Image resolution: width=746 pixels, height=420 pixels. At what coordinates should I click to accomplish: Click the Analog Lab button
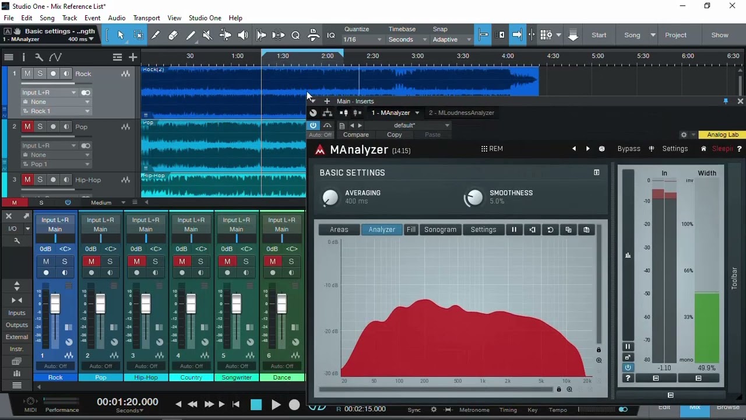coord(723,135)
